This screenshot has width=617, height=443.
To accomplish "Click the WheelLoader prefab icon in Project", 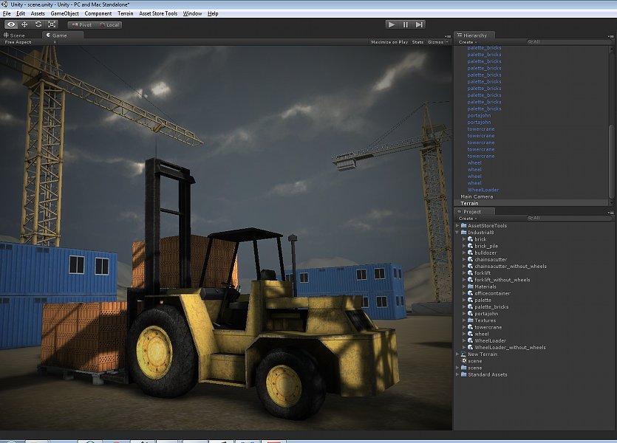I will pos(470,341).
